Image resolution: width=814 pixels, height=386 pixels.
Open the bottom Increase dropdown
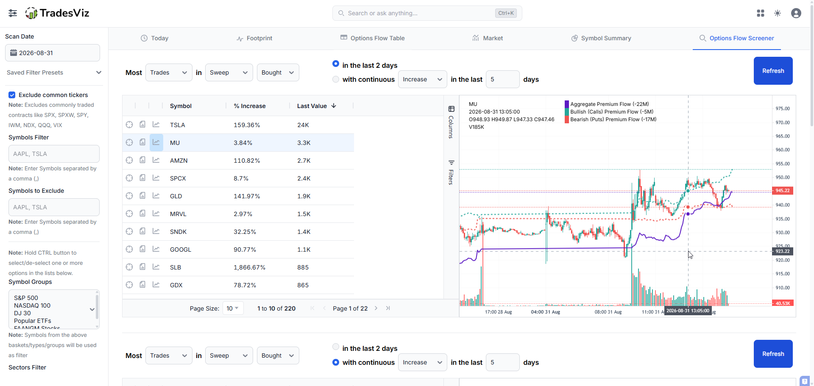[x=422, y=362]
